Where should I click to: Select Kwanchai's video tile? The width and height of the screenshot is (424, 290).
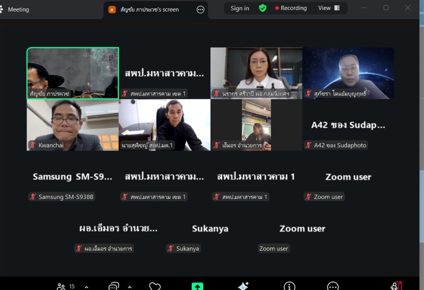tap(72, 125)
